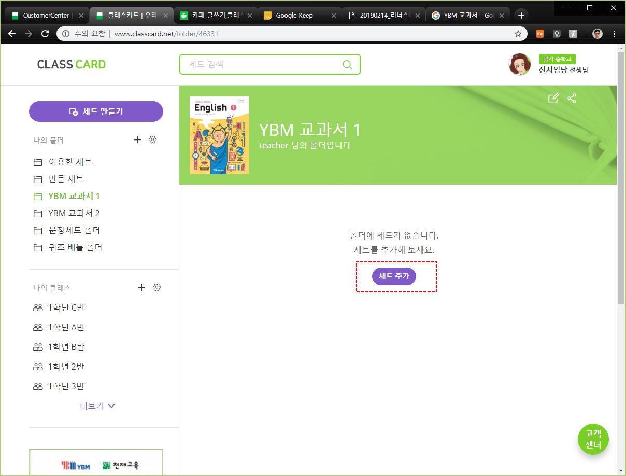Click the 나의 폴더 heading
This screenshot has height=476, width=626.
[x=48, y=140]
